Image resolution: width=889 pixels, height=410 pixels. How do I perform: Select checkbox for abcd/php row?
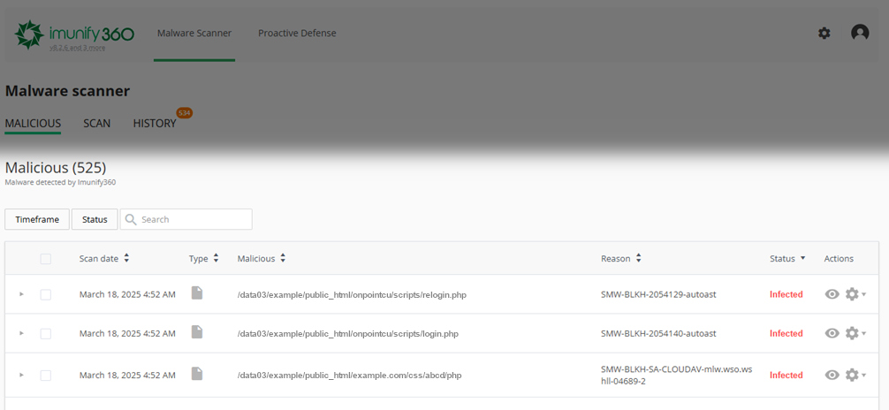[45, 375]
